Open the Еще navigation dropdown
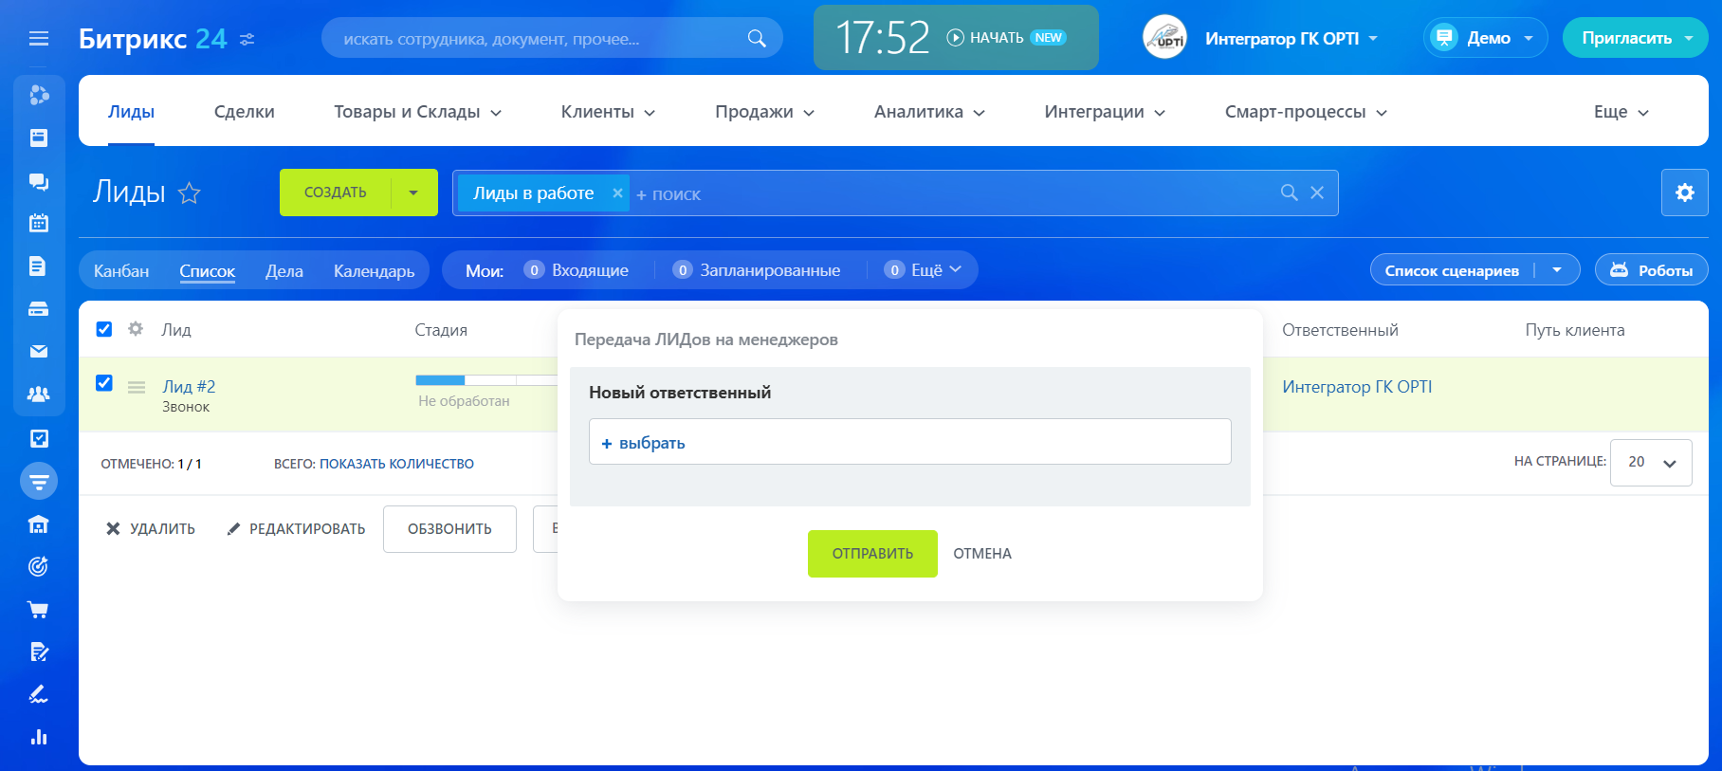The height and width of the screenshot is (771, 1722). [1621, 112]
